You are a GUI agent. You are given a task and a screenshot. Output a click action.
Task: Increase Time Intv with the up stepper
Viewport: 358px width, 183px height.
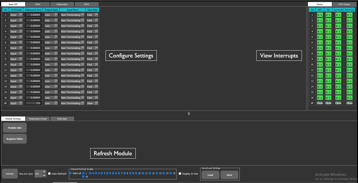[x=44, y=172]
